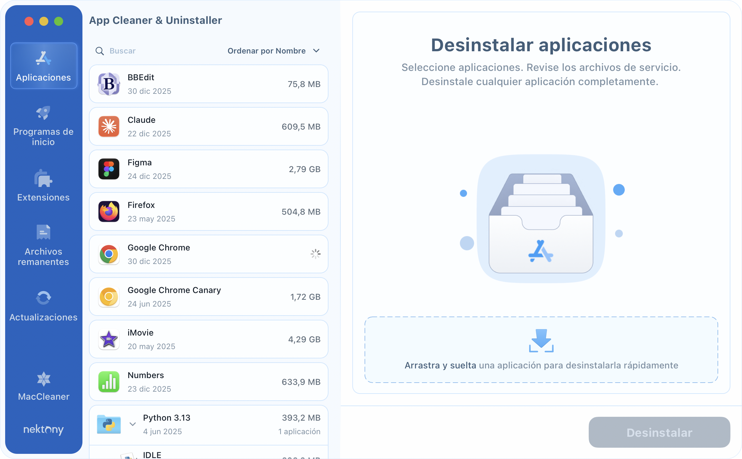Click the Google Chrome app icon
This screenshot has height=459, width=742.
pyautogui.click(x=109, y=254)
